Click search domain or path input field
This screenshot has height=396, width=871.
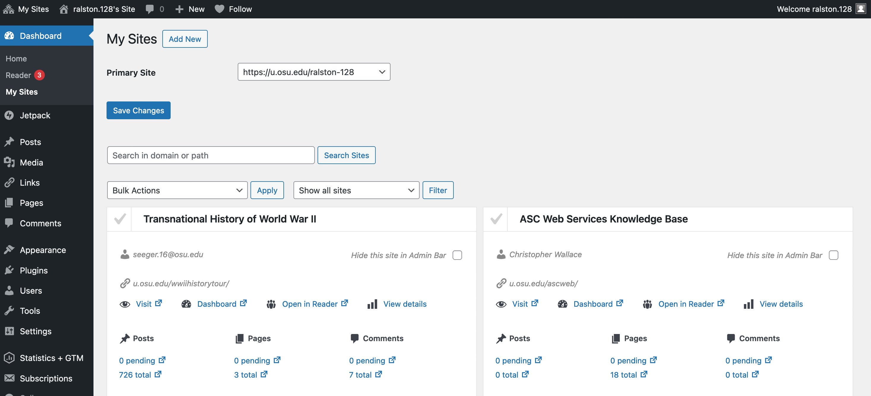(210, 155)
